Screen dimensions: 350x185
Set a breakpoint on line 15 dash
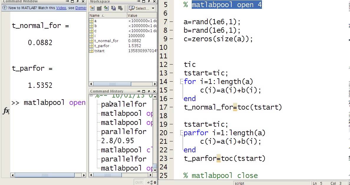tap(171, 90)
